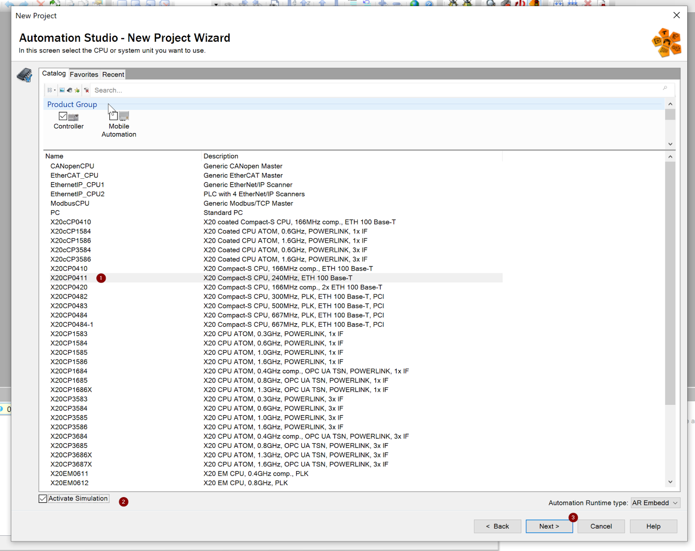Select X20CP3583 row
The width and height of the screenshot is (695, 551).
pos(274,399)
